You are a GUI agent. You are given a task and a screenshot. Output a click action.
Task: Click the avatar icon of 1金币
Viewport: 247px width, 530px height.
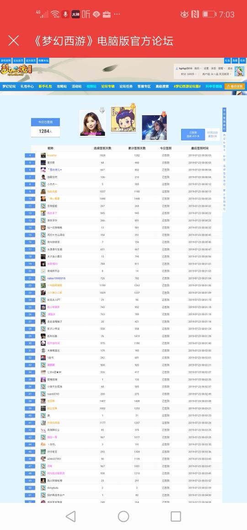coord(43,357)
